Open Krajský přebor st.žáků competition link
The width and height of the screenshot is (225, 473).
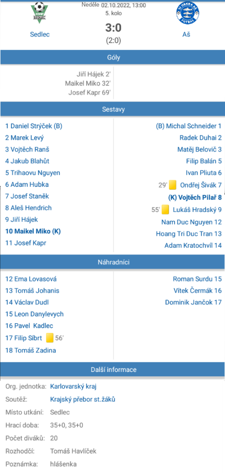83,399
